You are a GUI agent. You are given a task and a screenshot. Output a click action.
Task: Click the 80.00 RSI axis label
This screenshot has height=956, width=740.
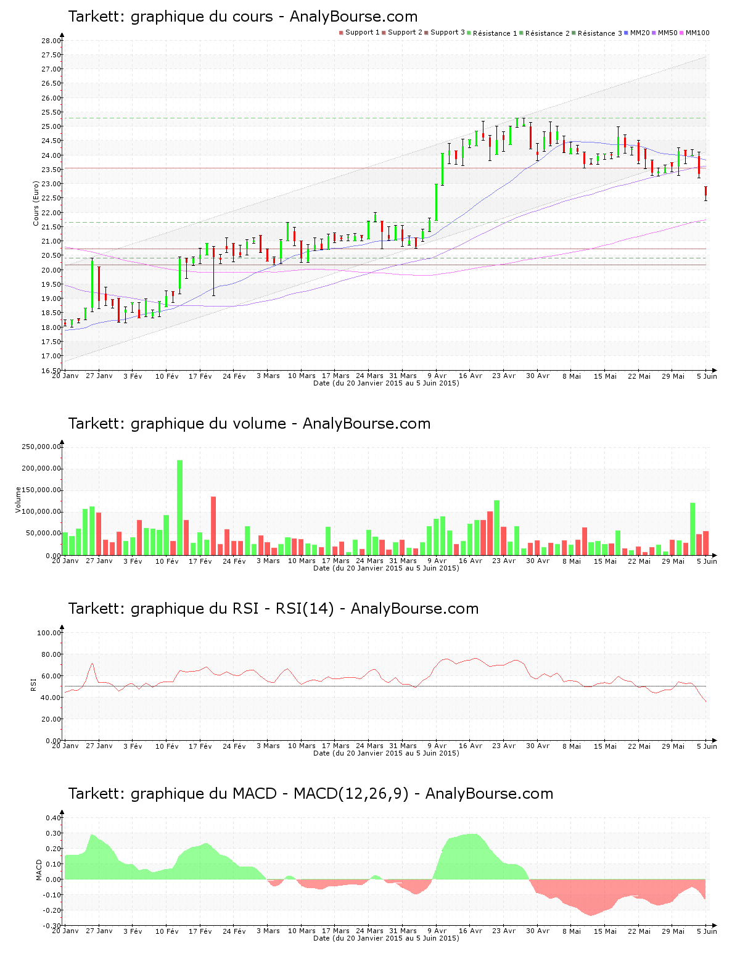point(52,654)
